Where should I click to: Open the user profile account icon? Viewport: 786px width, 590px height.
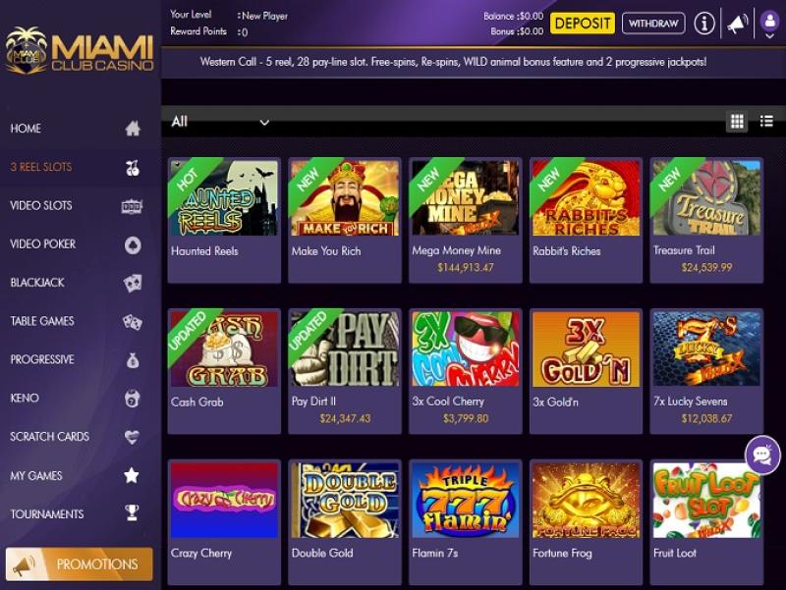click(x=769, y=21)
